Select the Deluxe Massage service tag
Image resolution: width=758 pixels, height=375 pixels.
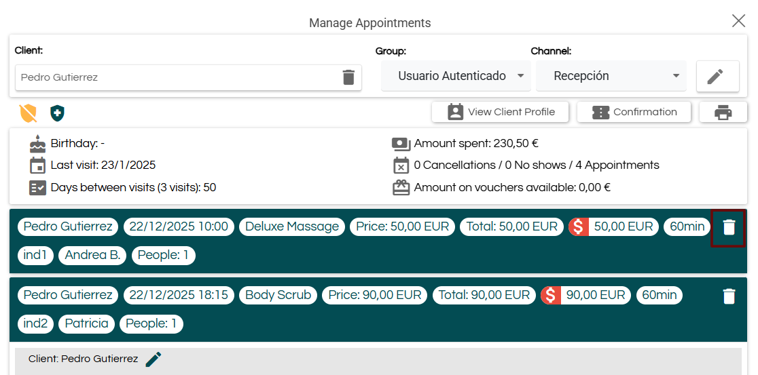point(291,226)
